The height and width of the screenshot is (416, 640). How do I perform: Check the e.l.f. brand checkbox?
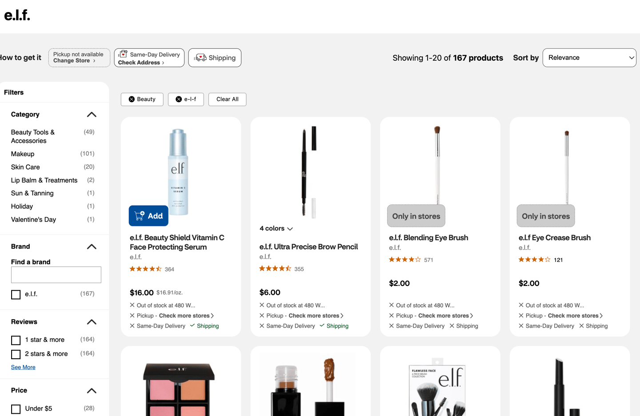[16, 294]
